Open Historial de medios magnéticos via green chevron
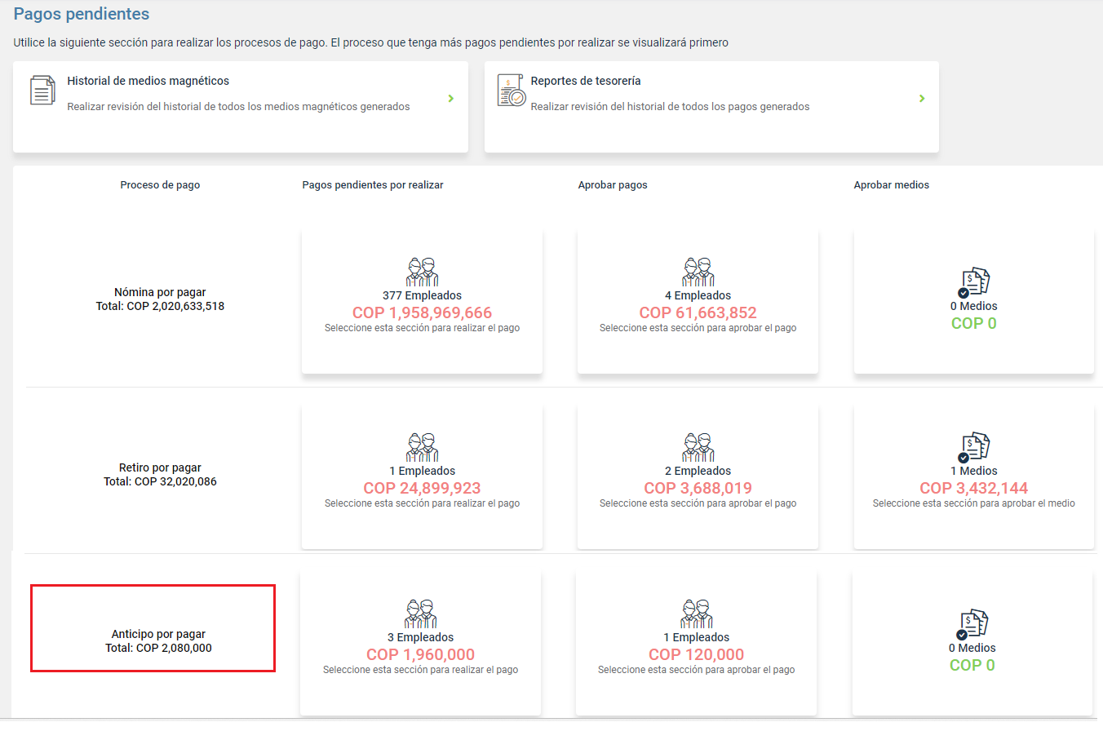Viewport: 1103px width, 740px height. [450, 98]
